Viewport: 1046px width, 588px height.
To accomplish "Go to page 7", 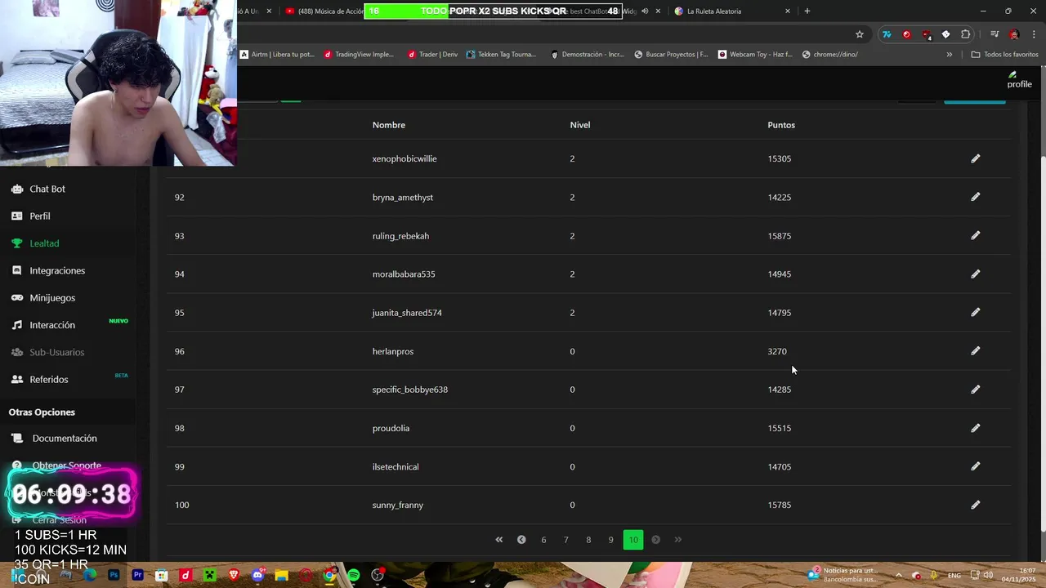I will tap(565, 540).
